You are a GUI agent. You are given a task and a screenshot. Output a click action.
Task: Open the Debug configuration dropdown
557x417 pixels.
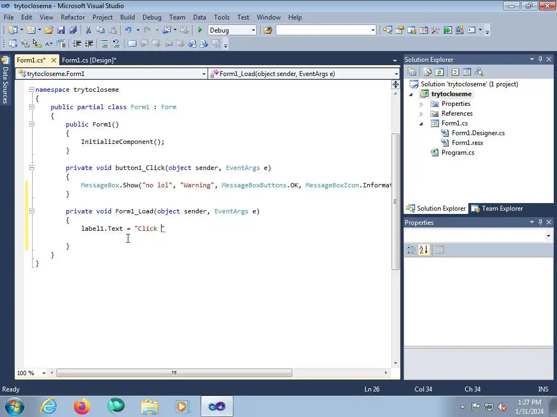point(253,30)
